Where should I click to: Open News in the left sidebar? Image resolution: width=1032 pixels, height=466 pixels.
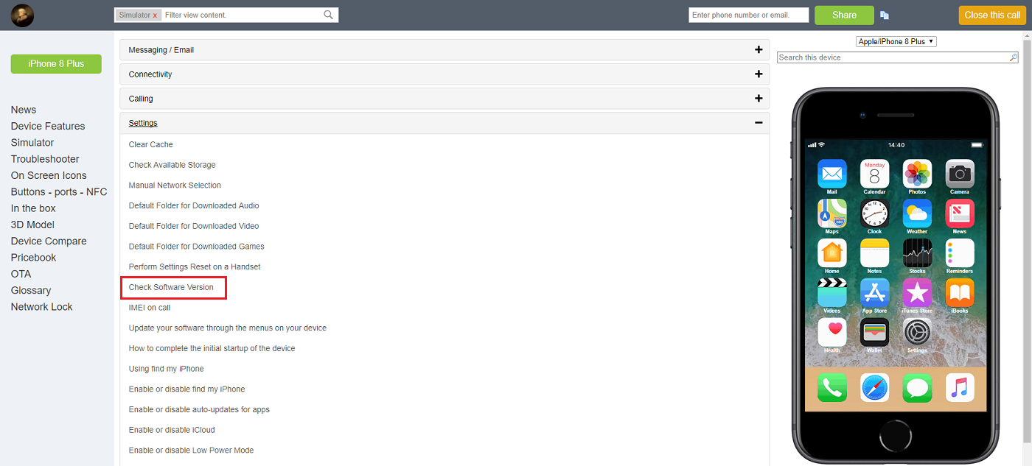click(x=24, y=110)
